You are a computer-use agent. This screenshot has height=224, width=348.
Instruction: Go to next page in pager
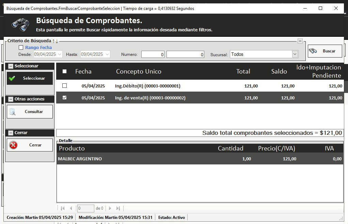click(110, 208)
